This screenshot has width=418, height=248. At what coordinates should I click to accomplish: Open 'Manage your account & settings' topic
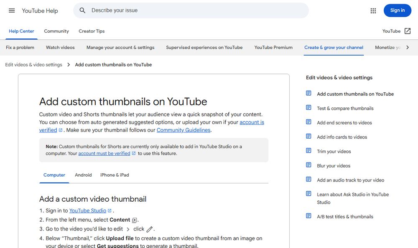(x=120, y=48)
